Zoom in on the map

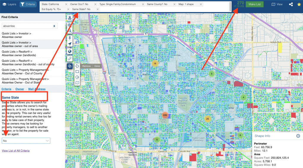pyautogui.click(x=70, y=25)
